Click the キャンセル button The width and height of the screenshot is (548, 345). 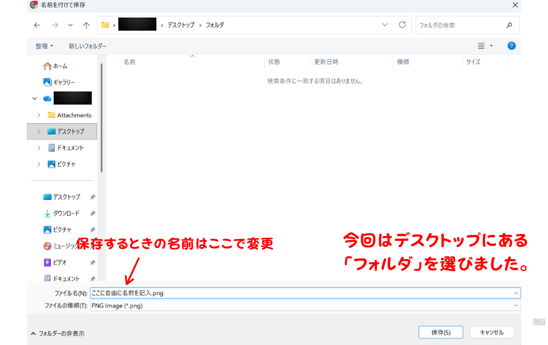[492, 332]
